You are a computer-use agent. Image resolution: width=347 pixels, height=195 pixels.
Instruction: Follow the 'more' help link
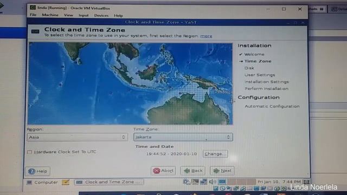click(206, 36)
